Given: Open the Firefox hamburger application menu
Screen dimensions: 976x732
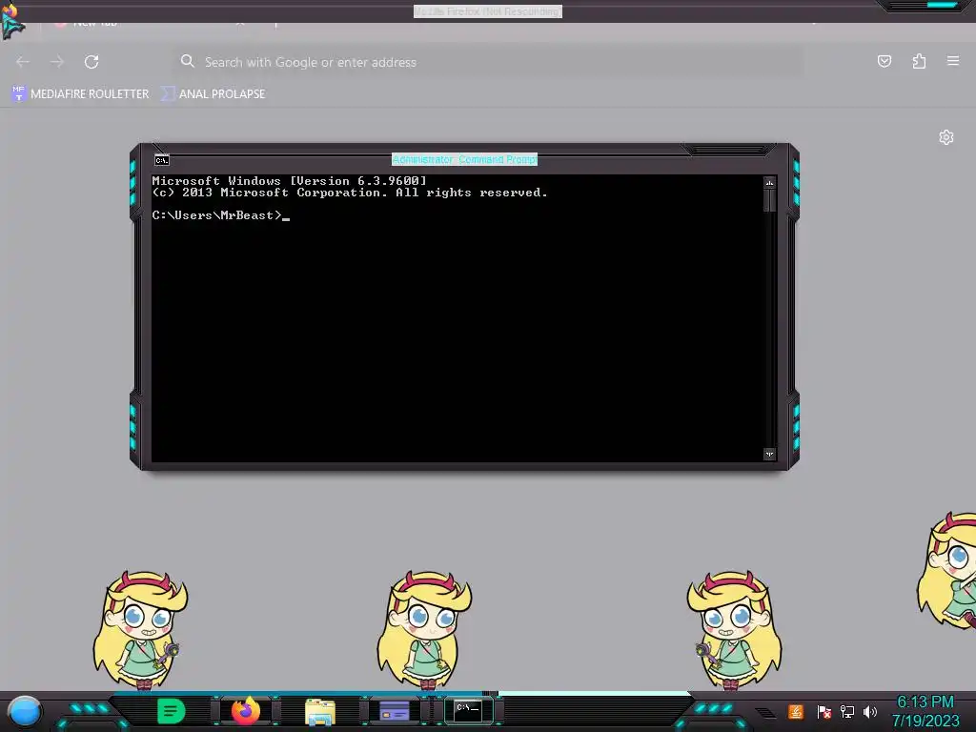Looking at the screenshot, I should [x=953, y=61].
